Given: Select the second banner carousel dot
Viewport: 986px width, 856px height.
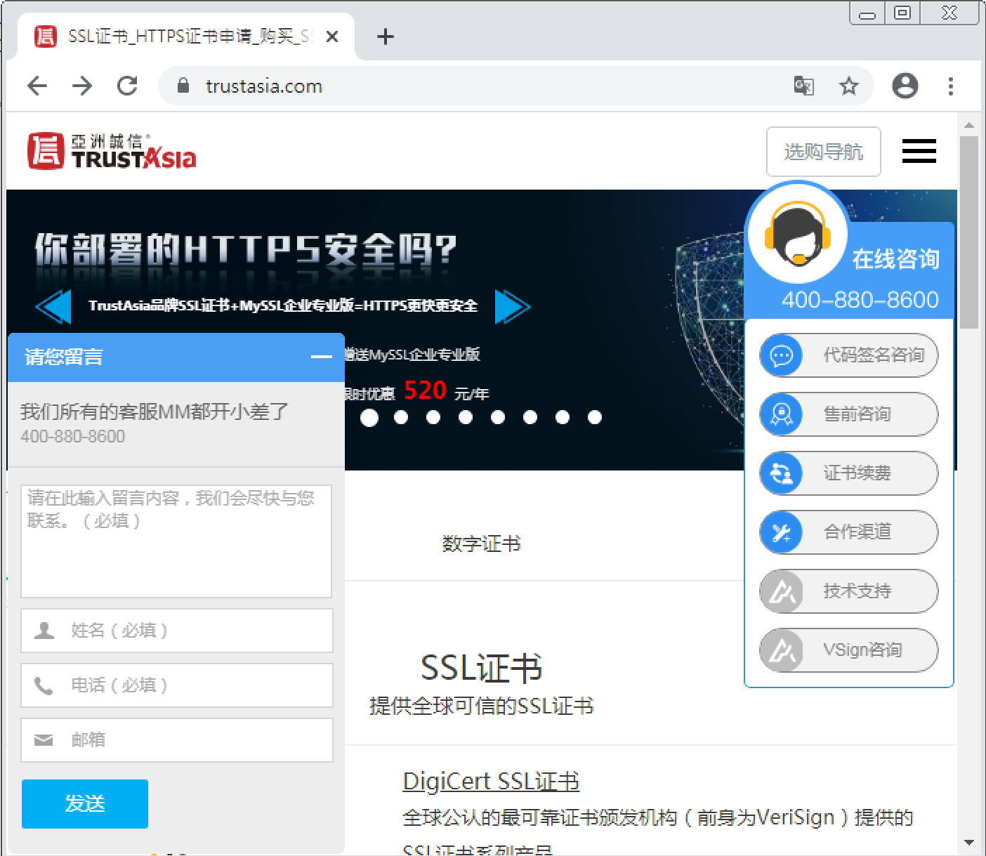Looking at the screenshot, I should coord(401,418).
